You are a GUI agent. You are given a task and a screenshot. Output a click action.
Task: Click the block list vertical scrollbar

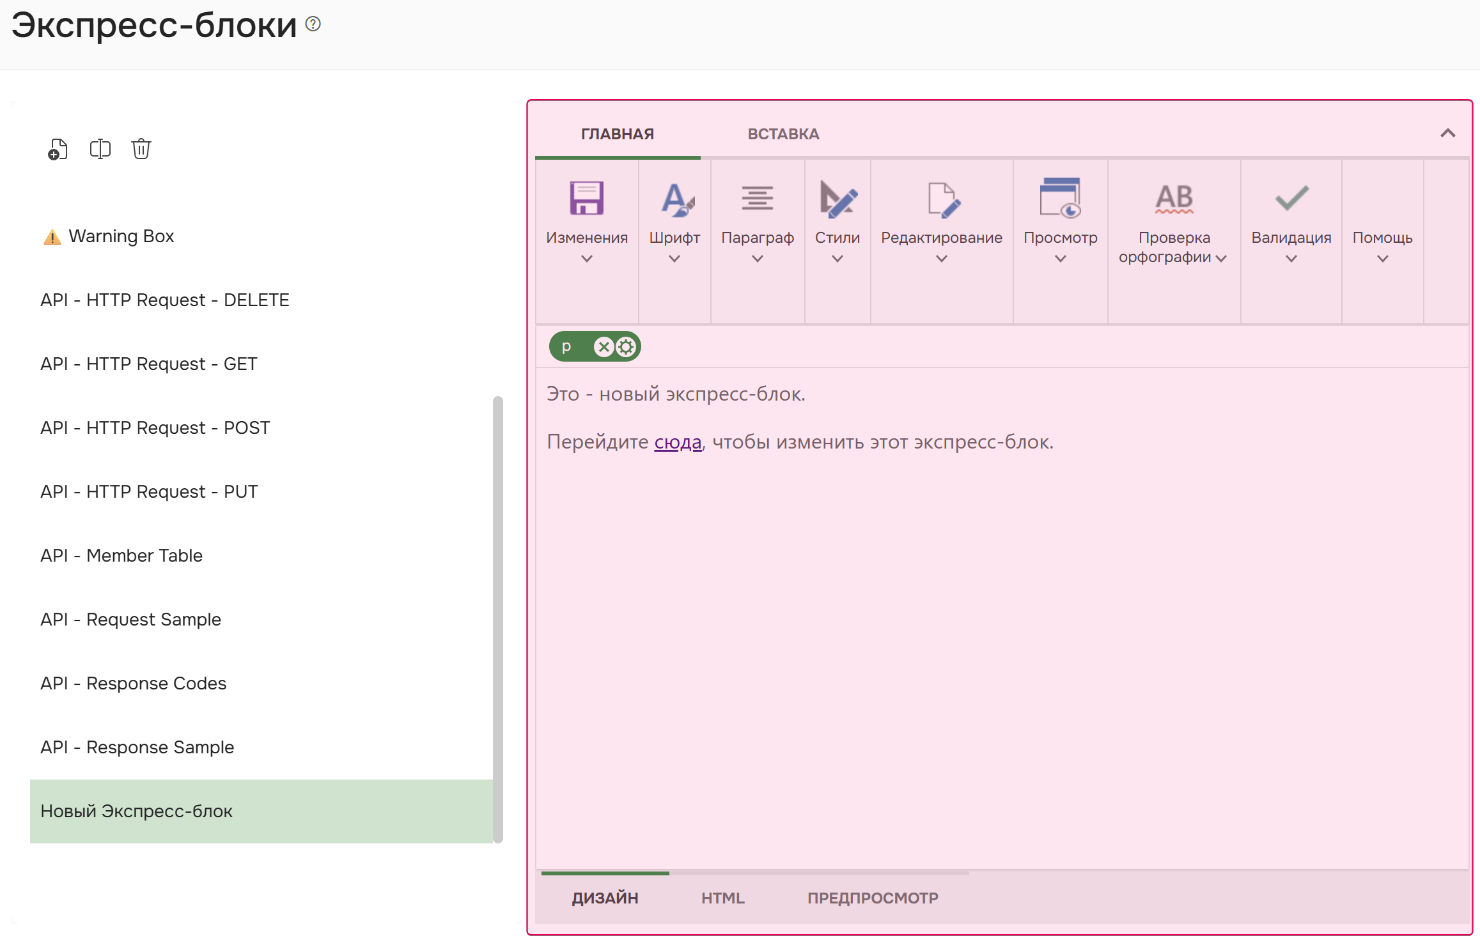[497, 618]
